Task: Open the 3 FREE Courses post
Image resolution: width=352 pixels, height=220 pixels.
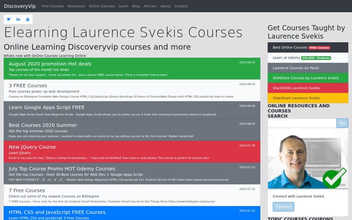Action: [132, 90]
